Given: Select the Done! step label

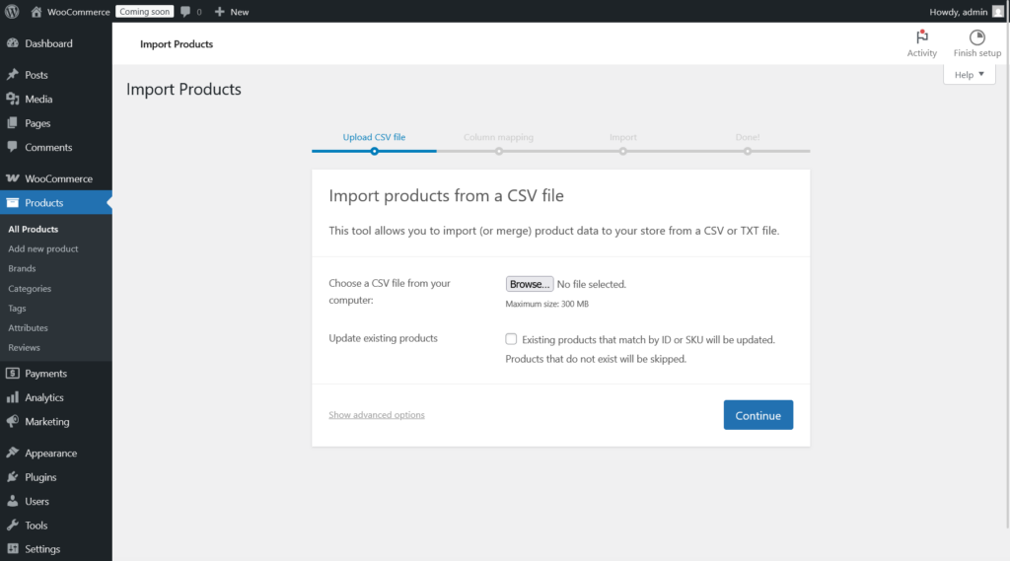Looking at the screenshot, I should (748, 137).
